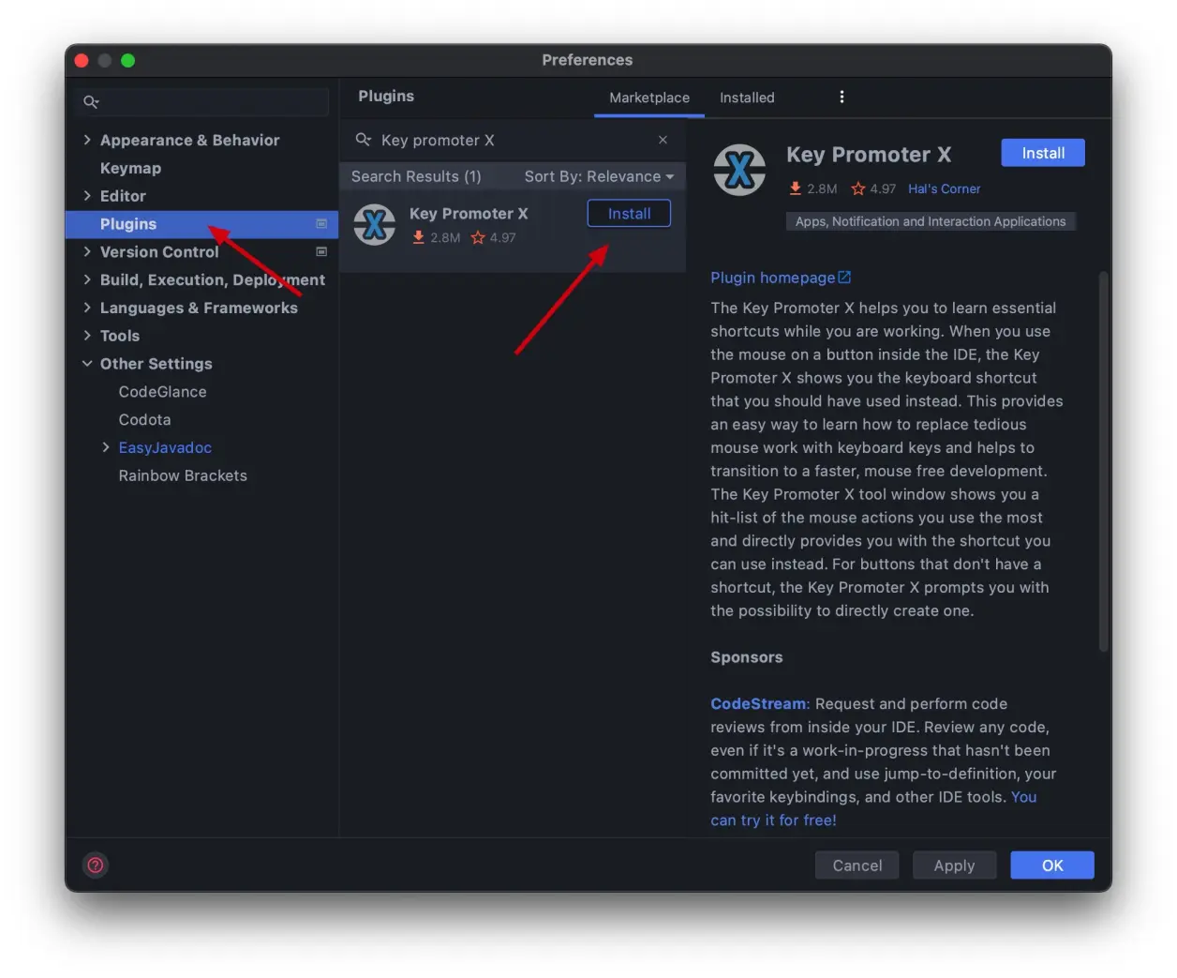Focus the settings search field

(202, 101)
